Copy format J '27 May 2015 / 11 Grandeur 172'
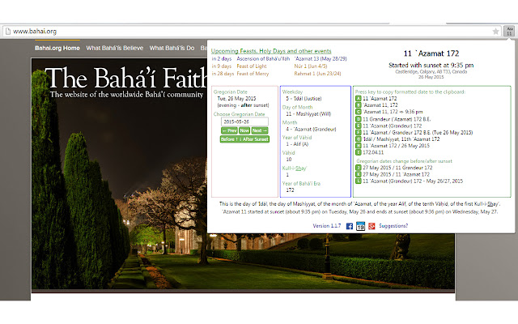 pyautogui.click(x=358, y=168)
